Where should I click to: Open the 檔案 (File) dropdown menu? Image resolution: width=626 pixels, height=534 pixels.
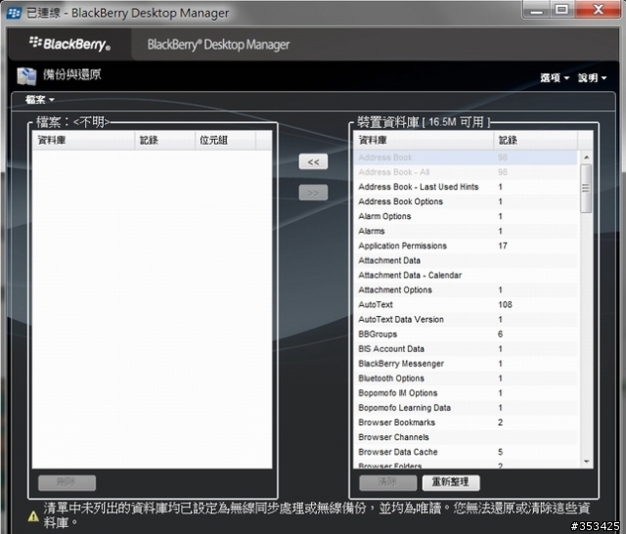[40, 100]
